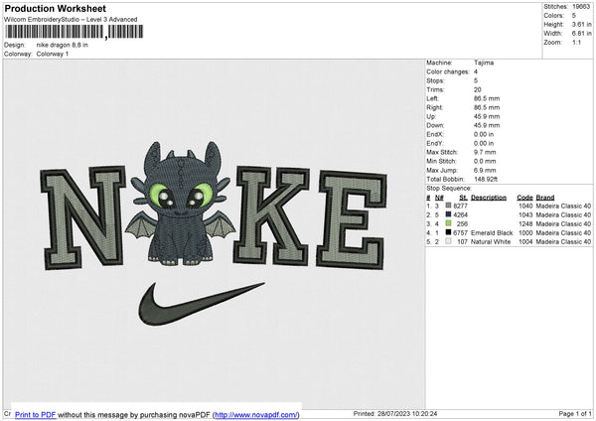The width and height of the screenshot is (596, 421).
Task: Click the Machine value 'Tajima'
Action: click(484, 63)
